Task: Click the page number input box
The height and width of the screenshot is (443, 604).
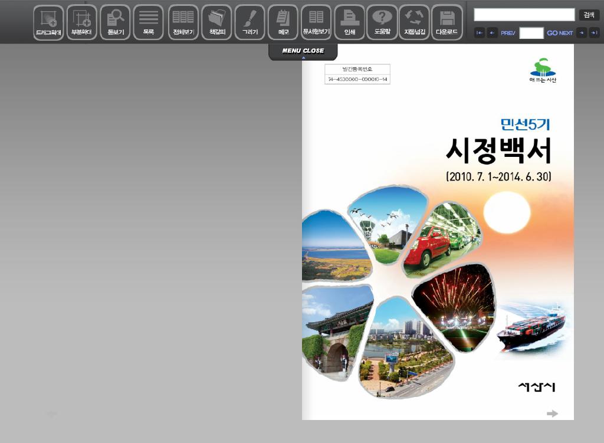Action: (x=531, y=33)
